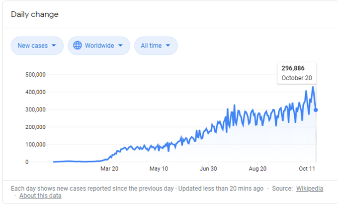The width and height of the screenshot is (338, 204).
Task: Click the 296,886 tooltip box
Action: coord(297,73)
